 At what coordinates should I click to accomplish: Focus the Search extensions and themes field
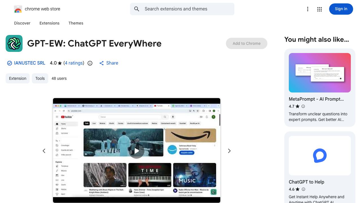pyautogui.click(x=182, y=9)
